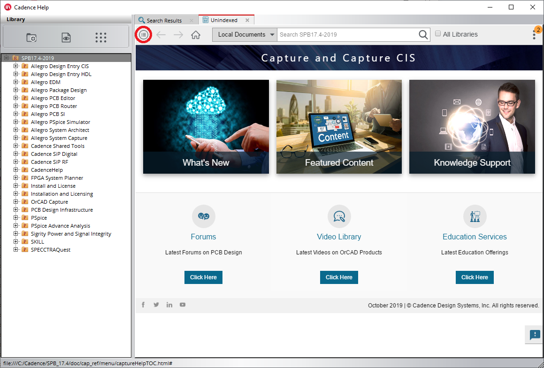Click the Cadence Help app logo
The height and width of the screenshot is (368, 544).
point(8,7)
